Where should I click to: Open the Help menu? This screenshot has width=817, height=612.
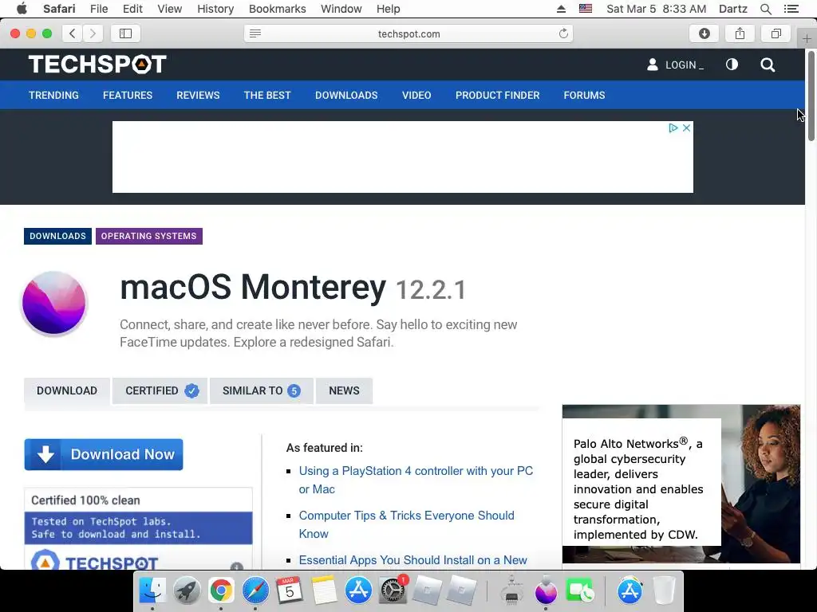point(389,9)
